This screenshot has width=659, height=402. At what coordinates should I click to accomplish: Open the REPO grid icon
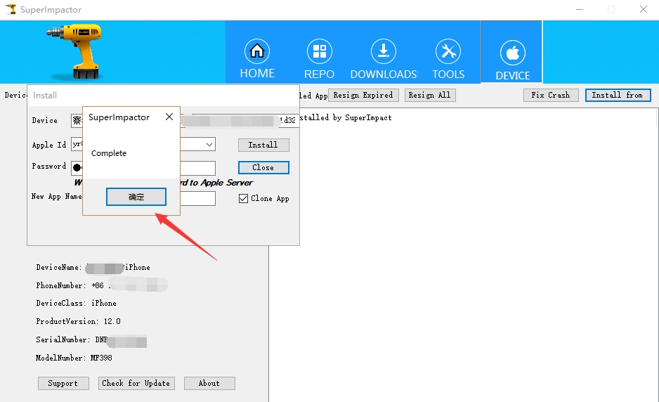[x=320, y=51]
